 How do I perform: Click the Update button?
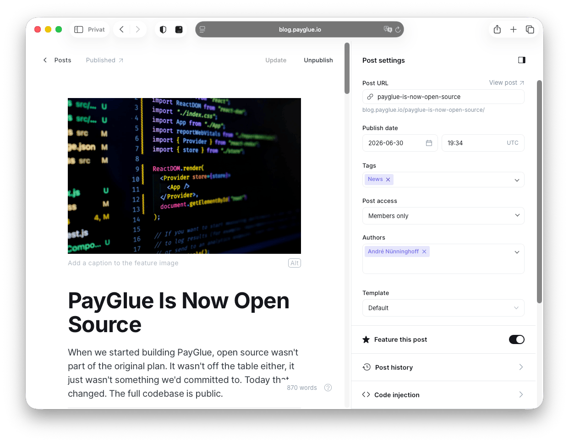click(276, 60)
